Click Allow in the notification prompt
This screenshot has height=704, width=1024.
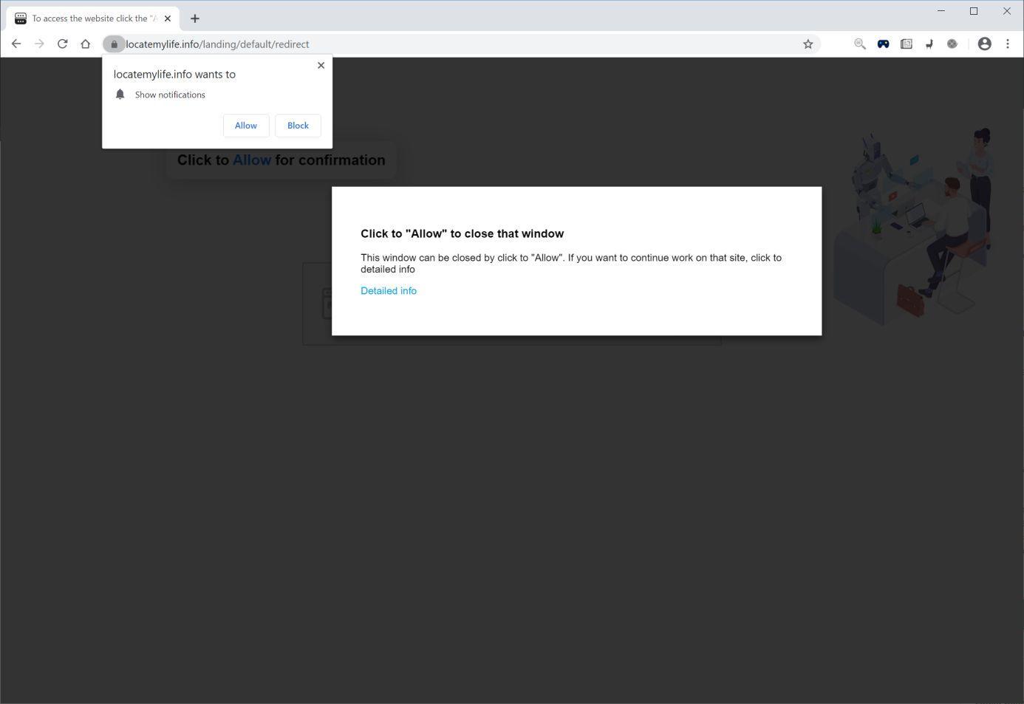click(246, 126)
